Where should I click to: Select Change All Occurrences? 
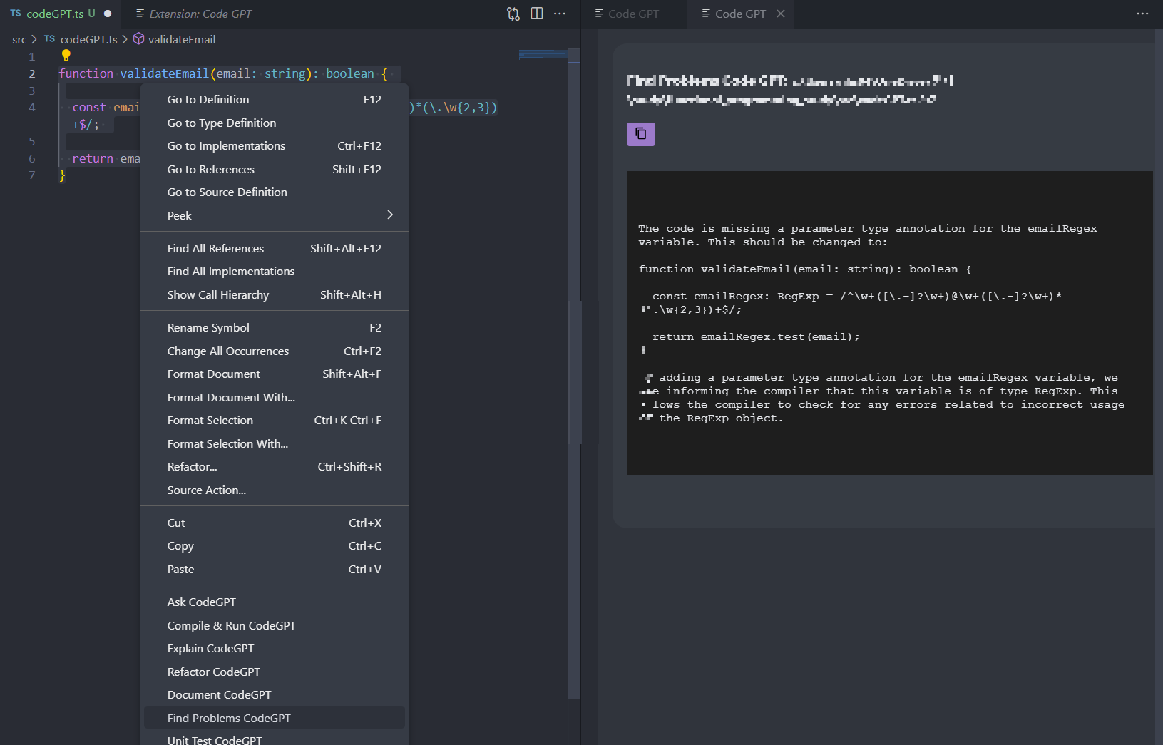275,351
